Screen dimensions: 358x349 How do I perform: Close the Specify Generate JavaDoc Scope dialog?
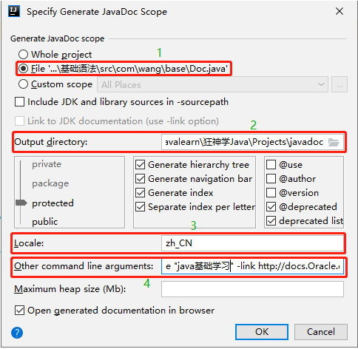340,11
